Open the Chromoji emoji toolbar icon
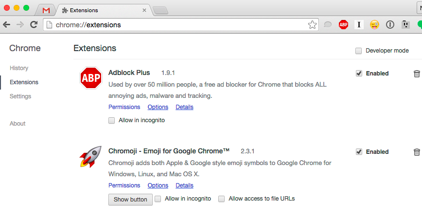The height and width of the screenshot is (222, 422). point(374,24)
